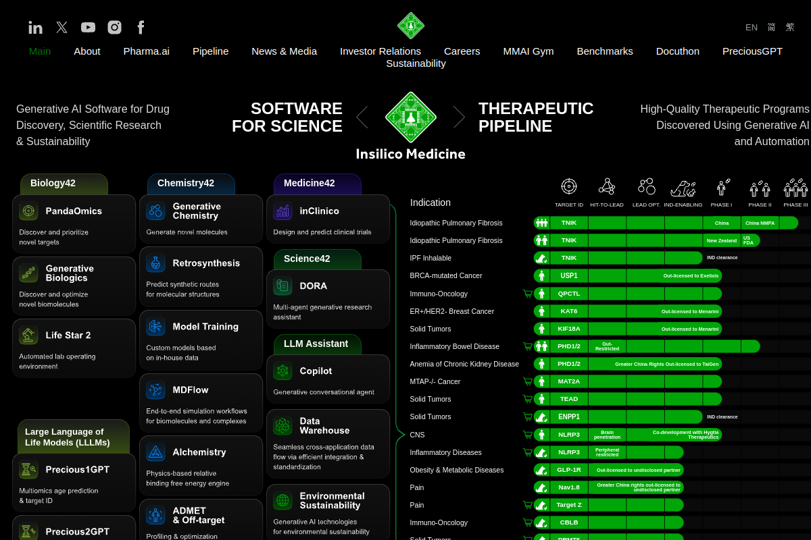Click the Alchemistry triangle icon
This screenshot has width=811, height=540.
(155, 452)
